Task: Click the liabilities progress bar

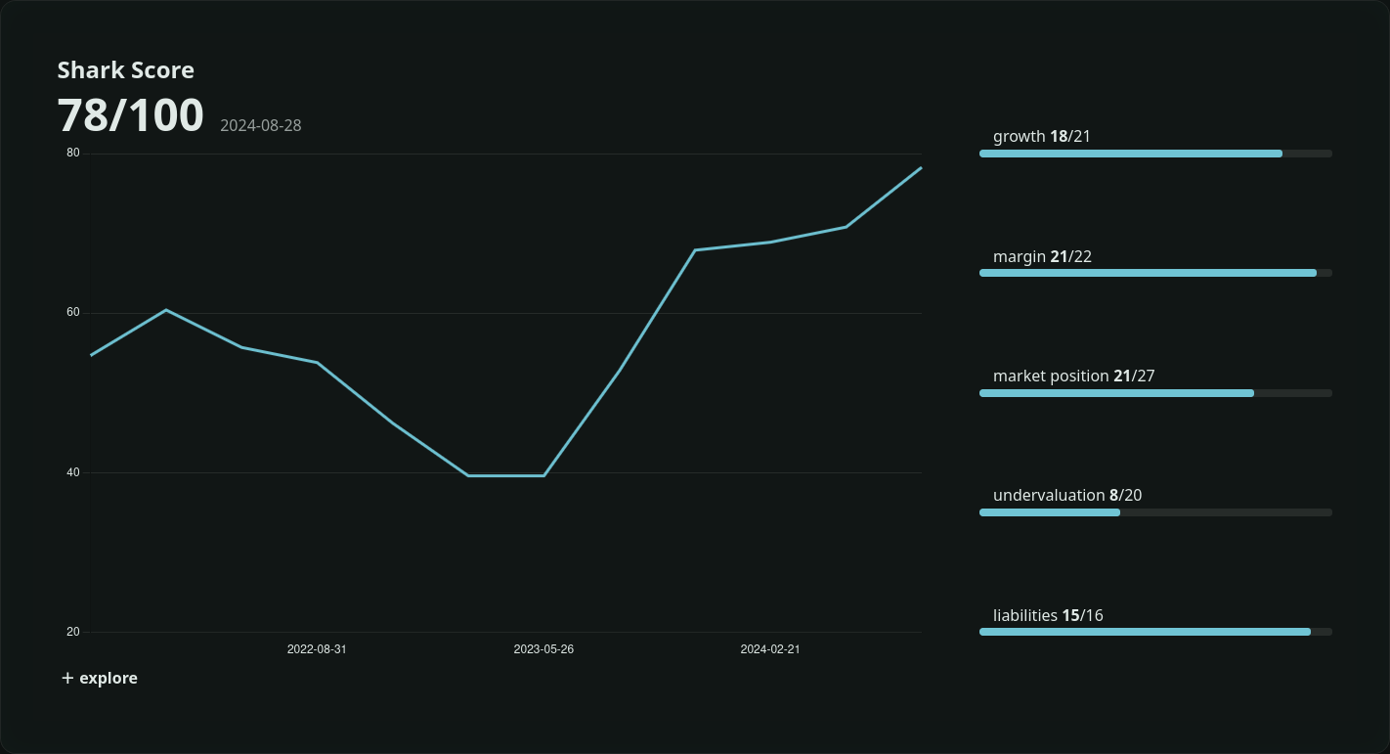Action: click(1154, 632)
